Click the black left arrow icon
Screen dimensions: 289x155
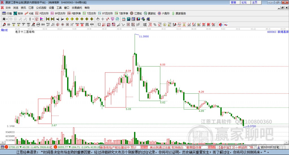pyautogui.click(x=58, y=19)
